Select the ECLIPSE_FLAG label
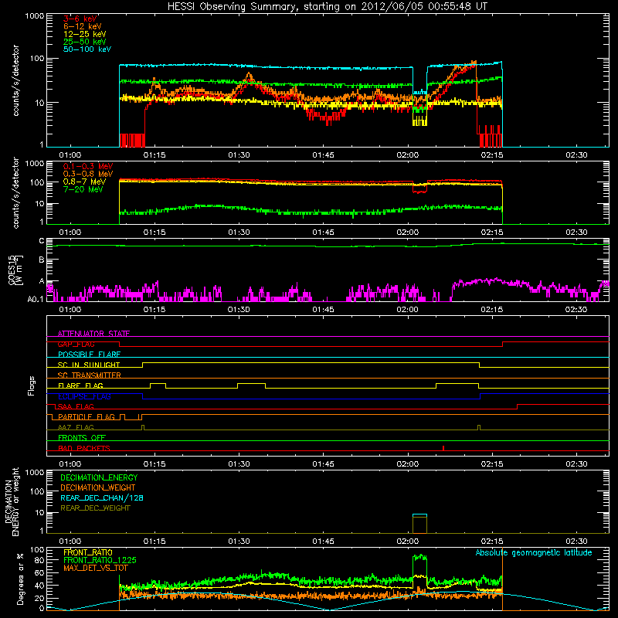Image resolution: width=618 pixels, height=618 pixels. point(84,396)
